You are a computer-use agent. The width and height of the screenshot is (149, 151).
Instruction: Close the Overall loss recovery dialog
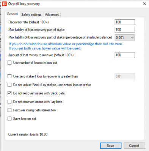(144, 4)
